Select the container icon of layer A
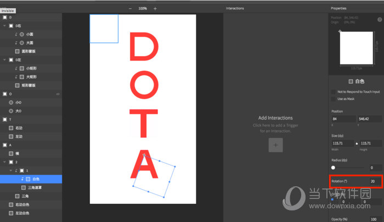 tap(5, 145)
